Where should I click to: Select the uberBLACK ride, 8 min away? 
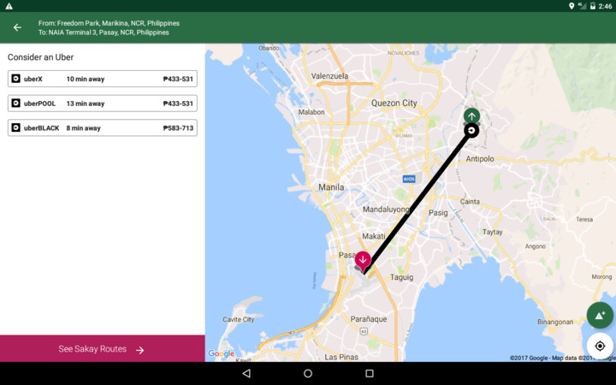click(102, 127)
